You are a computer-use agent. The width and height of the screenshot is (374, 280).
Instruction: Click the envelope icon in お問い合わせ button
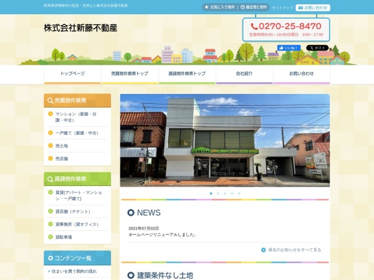[x=300, y=8]
